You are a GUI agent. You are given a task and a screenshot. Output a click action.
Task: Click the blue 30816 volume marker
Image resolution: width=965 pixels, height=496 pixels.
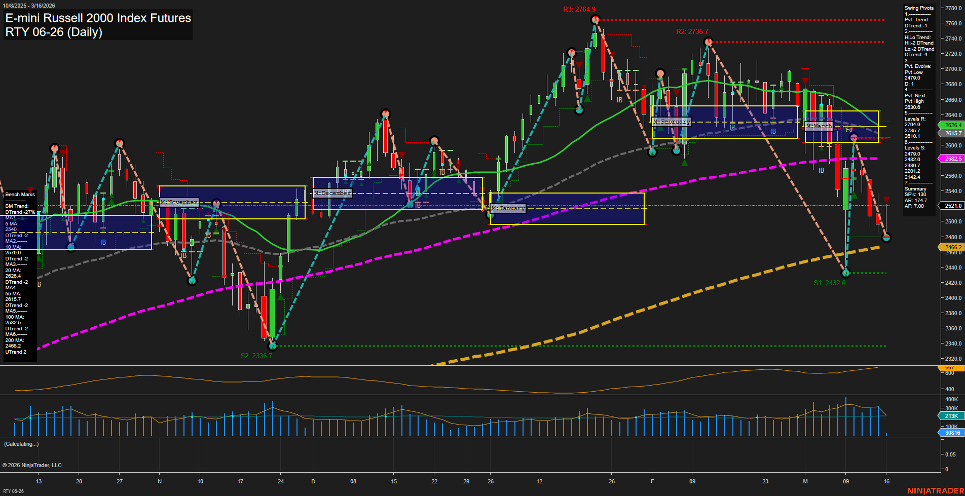coord(952,433)
